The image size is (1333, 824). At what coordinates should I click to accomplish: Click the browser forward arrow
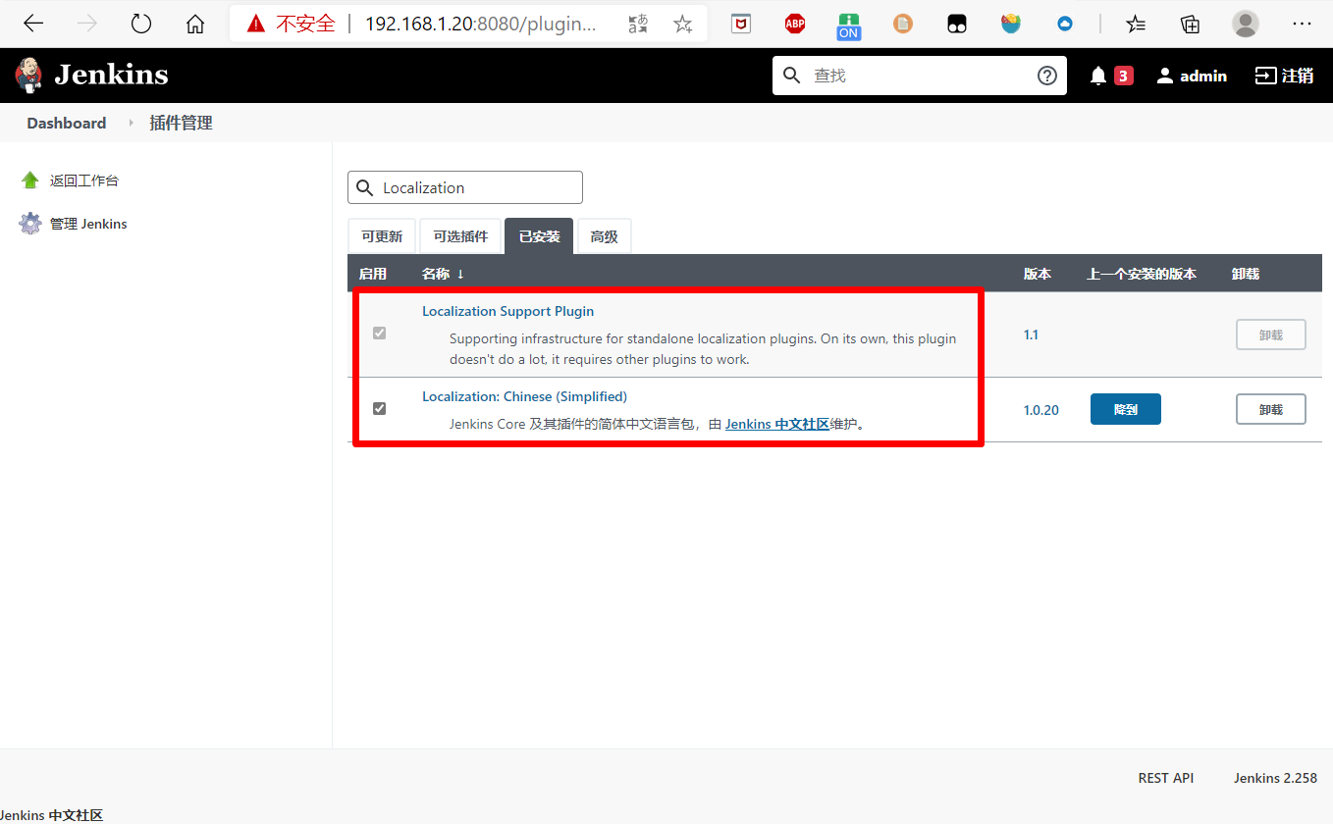click(x=87, y=24)
